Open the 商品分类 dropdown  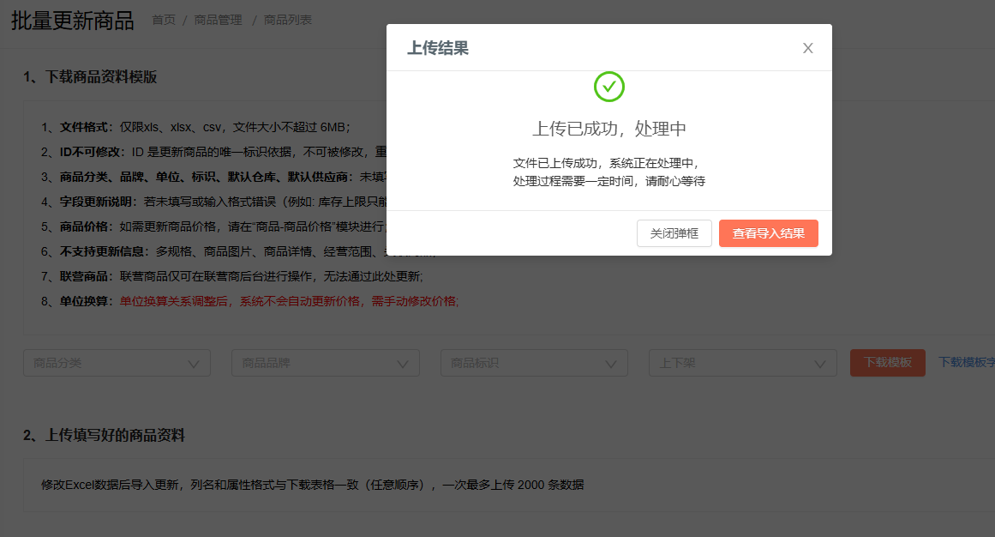point(117,363)
